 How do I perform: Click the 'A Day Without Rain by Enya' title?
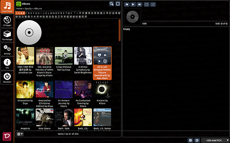64,68
